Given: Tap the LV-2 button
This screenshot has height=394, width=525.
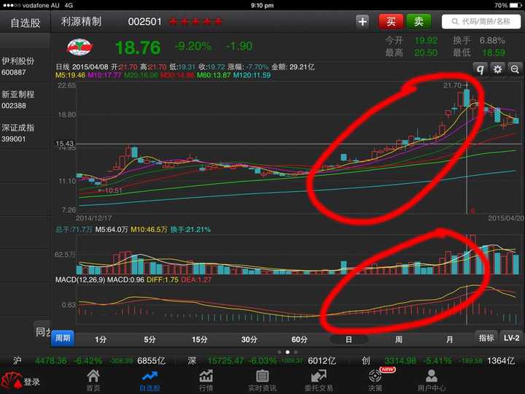Looking at the screenshot, I should click(511, 338).
